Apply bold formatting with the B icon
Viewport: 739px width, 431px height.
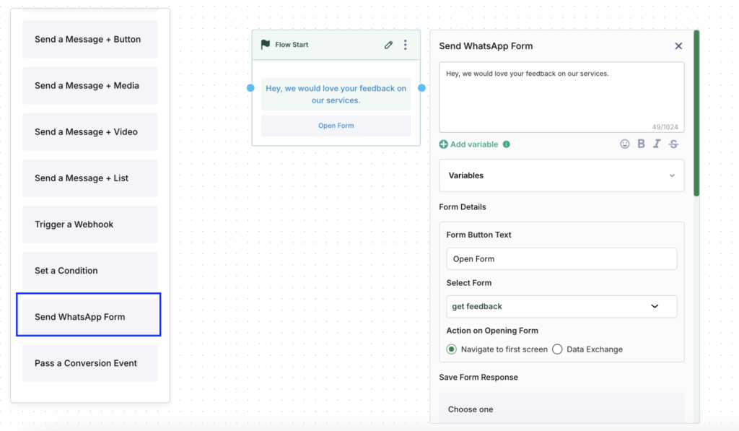pos(641,144)
